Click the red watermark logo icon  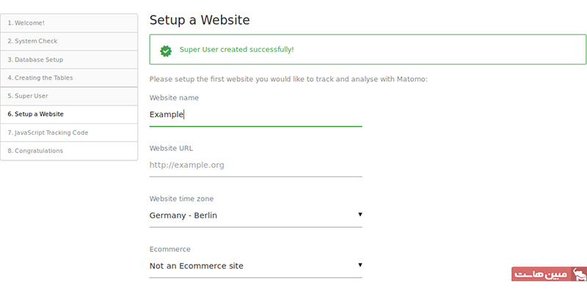point(579,275)
